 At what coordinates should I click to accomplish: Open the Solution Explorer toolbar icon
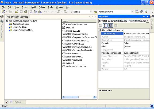(x=137, y=12)
